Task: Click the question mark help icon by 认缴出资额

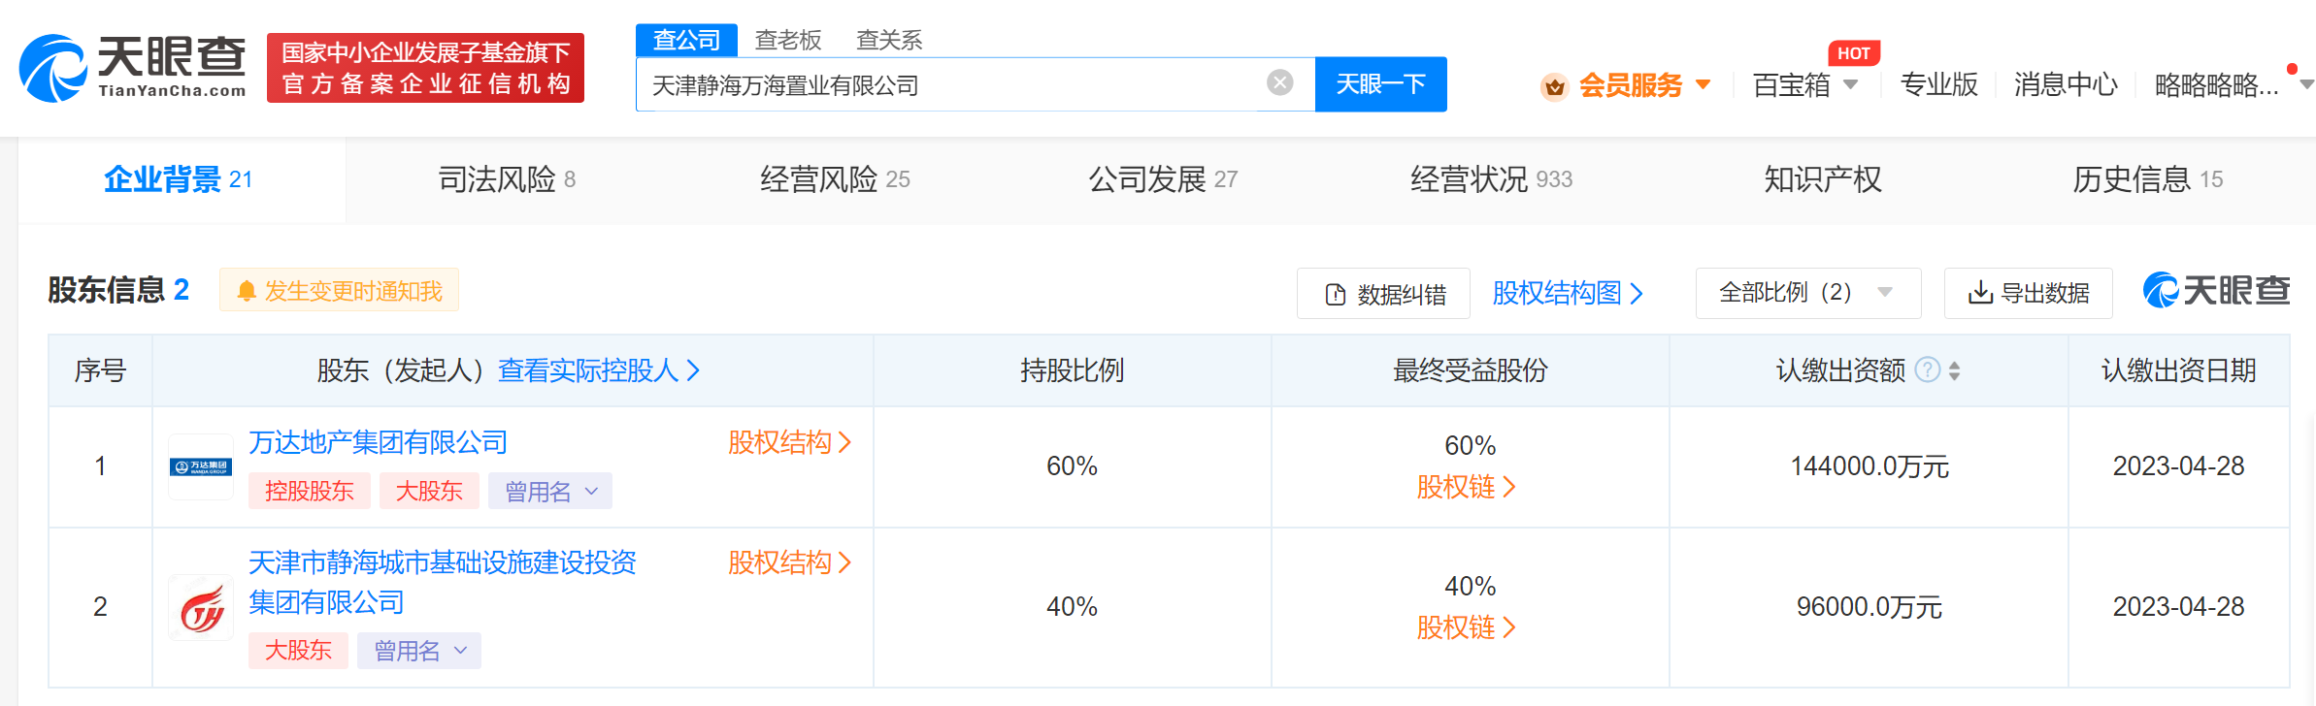Action: (1927, 370)
